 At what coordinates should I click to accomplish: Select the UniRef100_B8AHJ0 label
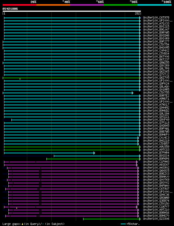[156, 177]
